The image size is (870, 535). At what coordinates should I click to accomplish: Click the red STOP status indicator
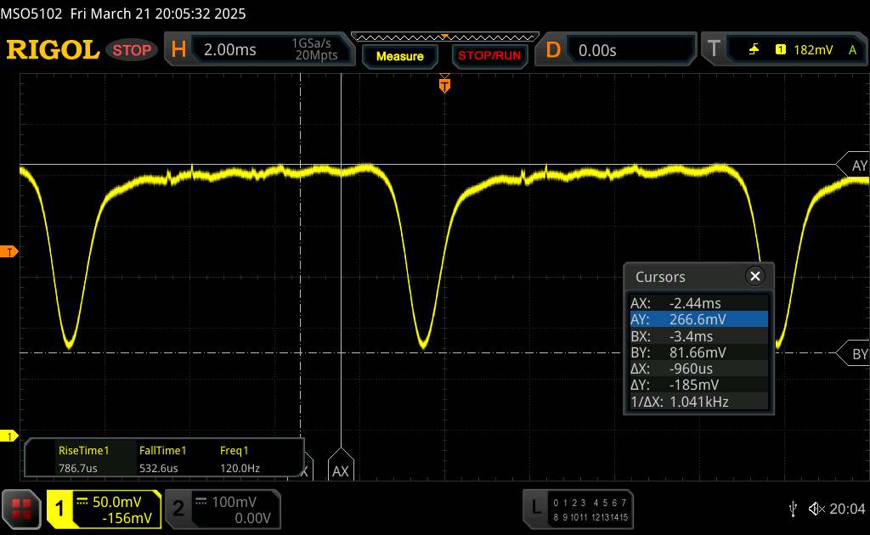[x=133, y=50]
